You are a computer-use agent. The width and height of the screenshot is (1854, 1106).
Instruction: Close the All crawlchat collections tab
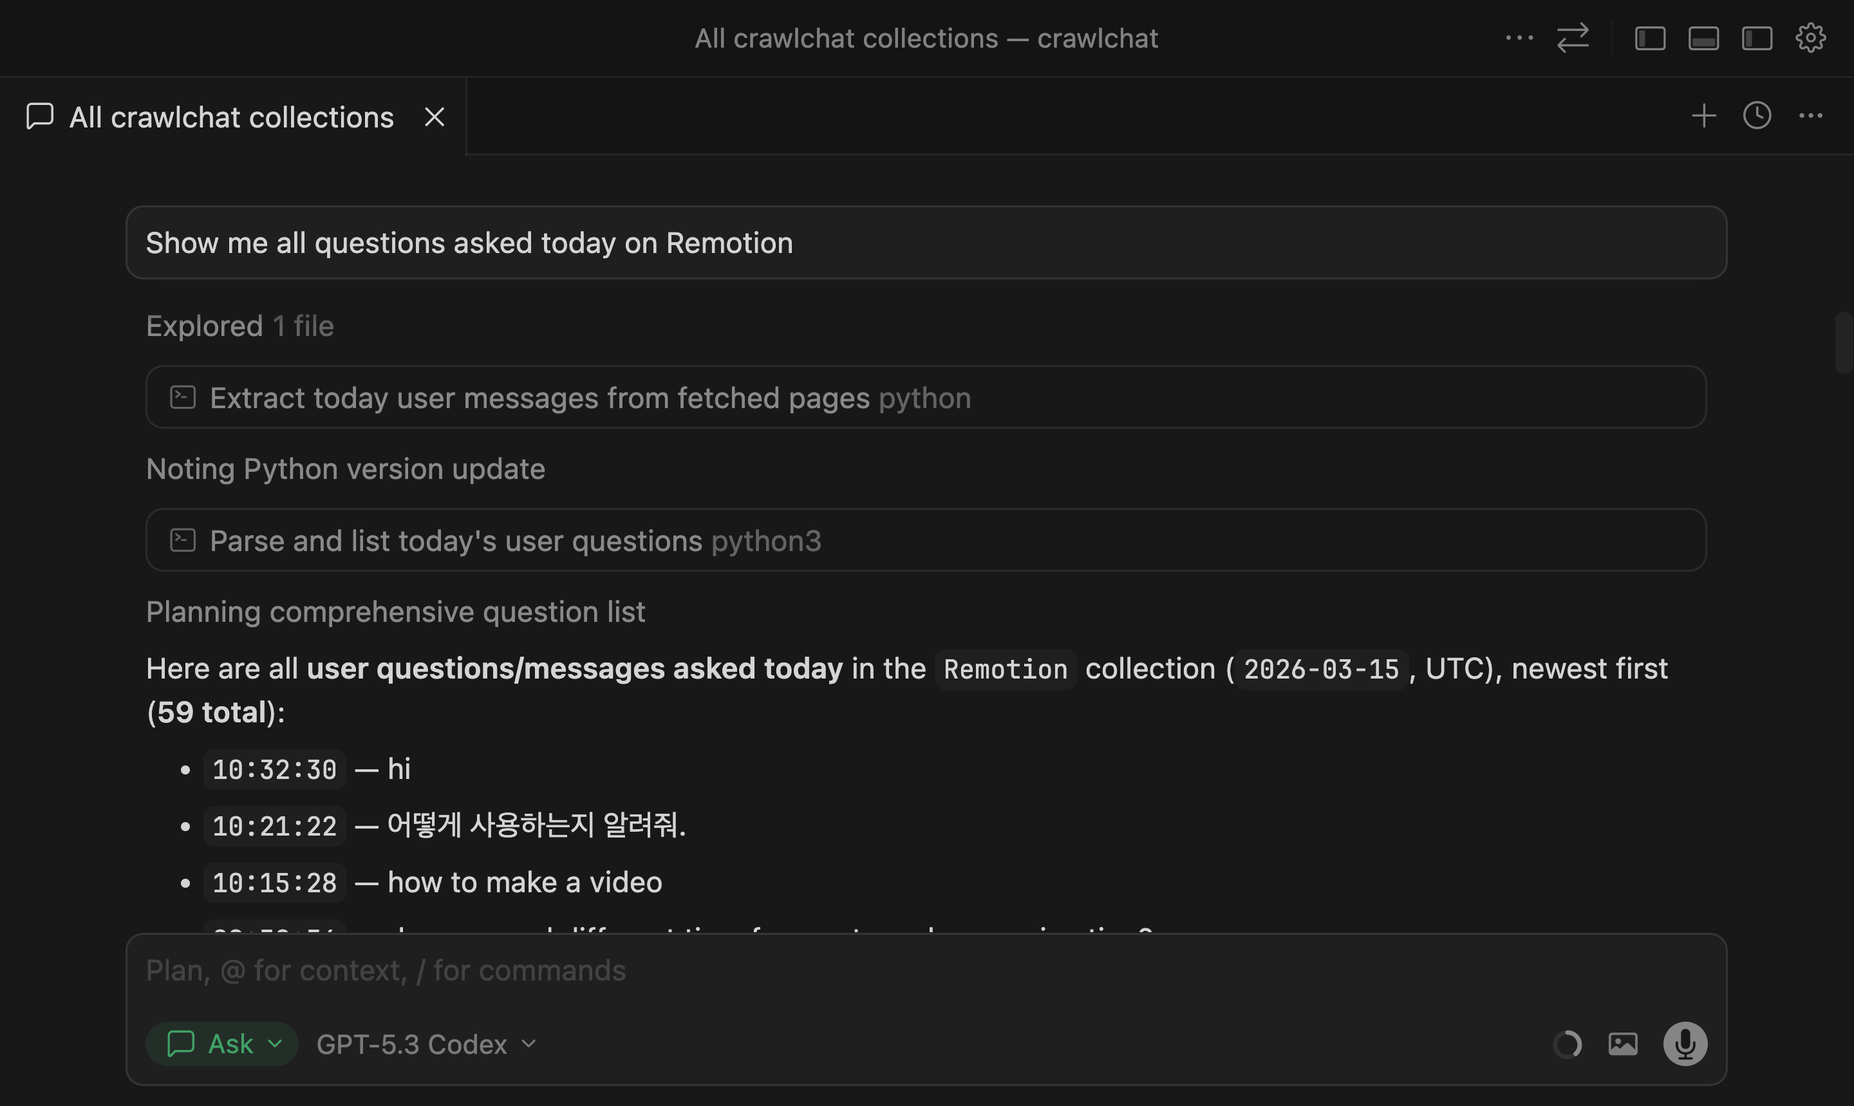[435, 117]
